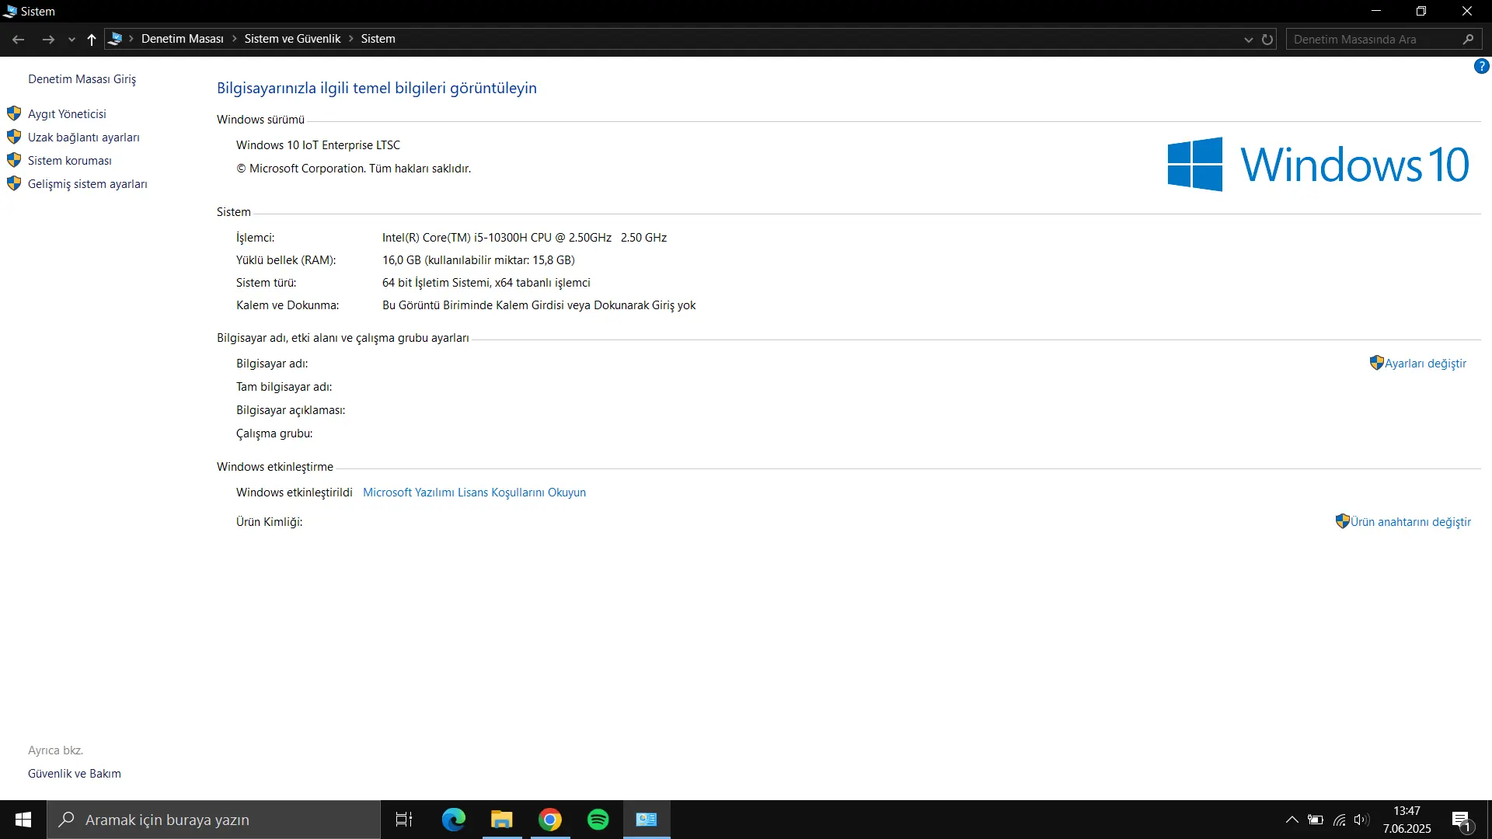Go back with the left arrow
This screenshot has width=1492, height=839.
[19, 39]
